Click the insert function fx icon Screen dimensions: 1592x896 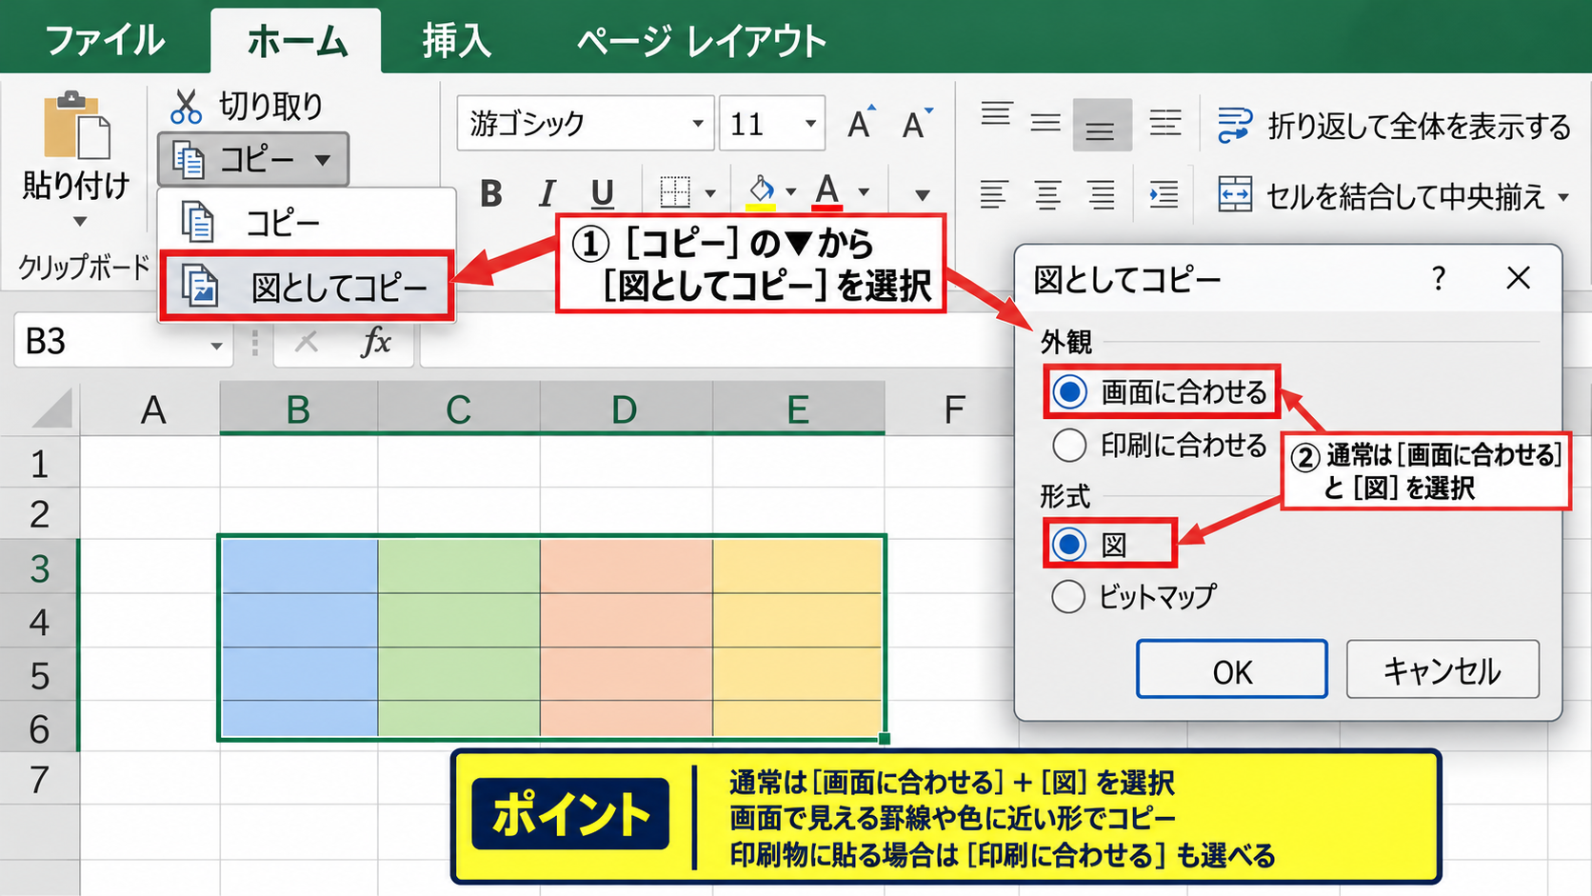376,342
